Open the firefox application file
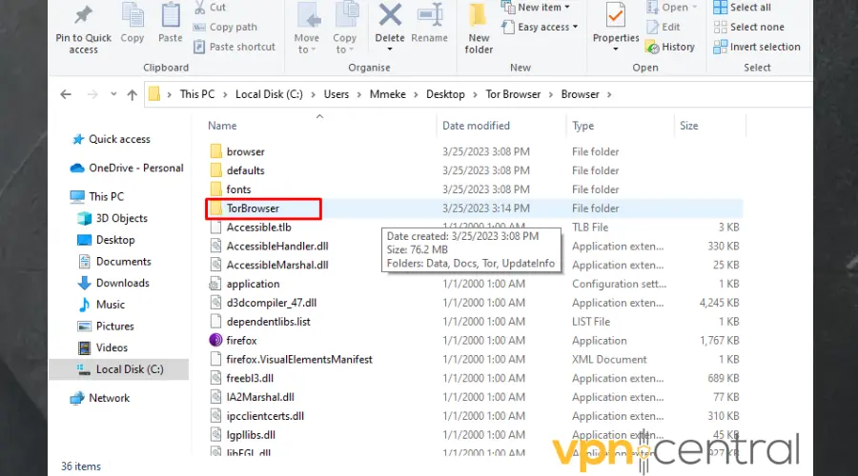Screen dimensions: 858x476 click(x=242, y=341)
